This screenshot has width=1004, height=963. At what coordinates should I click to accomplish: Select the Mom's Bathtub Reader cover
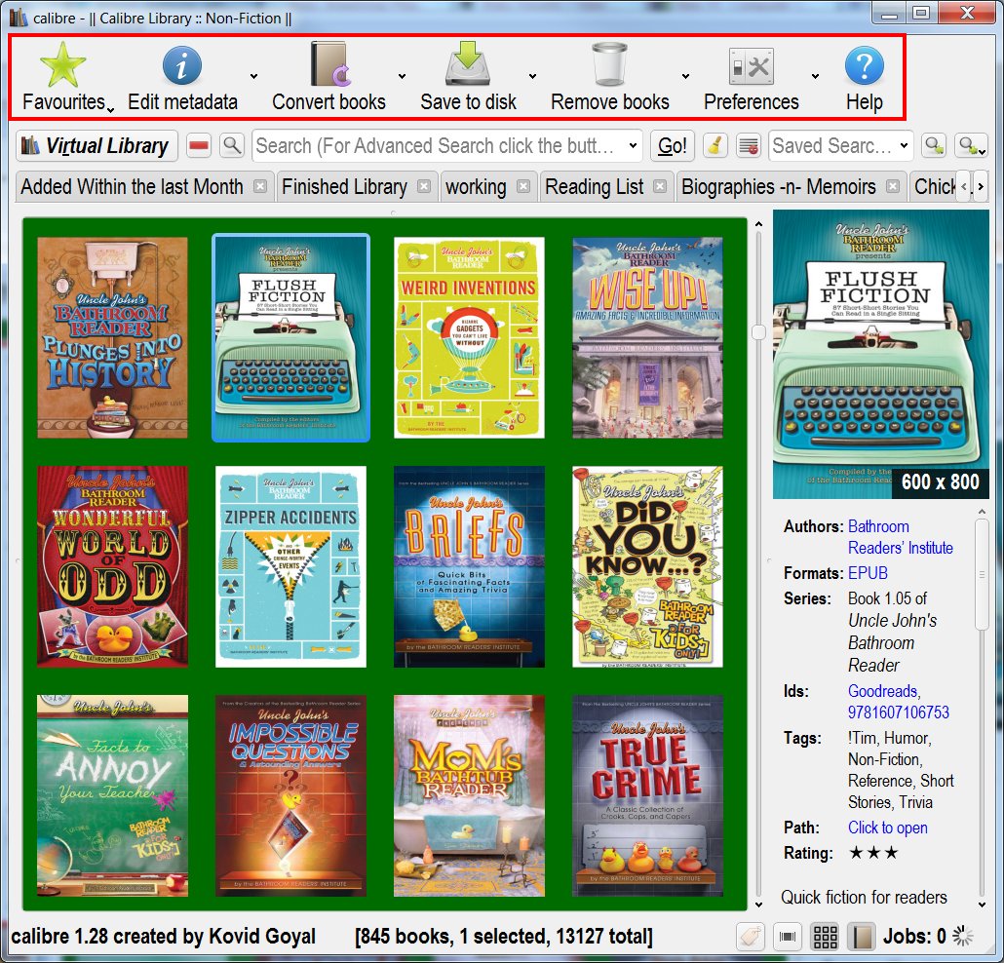(x=469, y=796)
